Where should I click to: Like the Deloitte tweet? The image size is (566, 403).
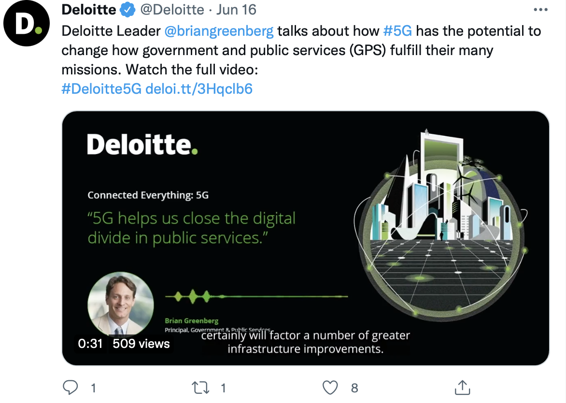[331, 387]
